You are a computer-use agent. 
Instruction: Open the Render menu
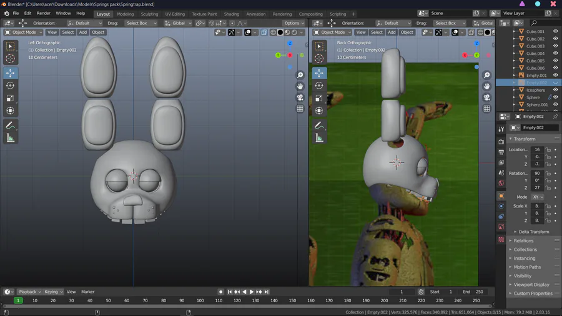[44, 13]
